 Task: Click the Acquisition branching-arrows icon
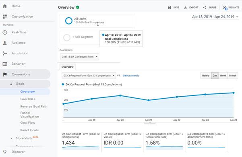pos(5,54)
